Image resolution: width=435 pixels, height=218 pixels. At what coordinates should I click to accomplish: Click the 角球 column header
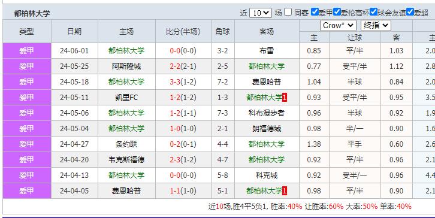tap(223, 31)
